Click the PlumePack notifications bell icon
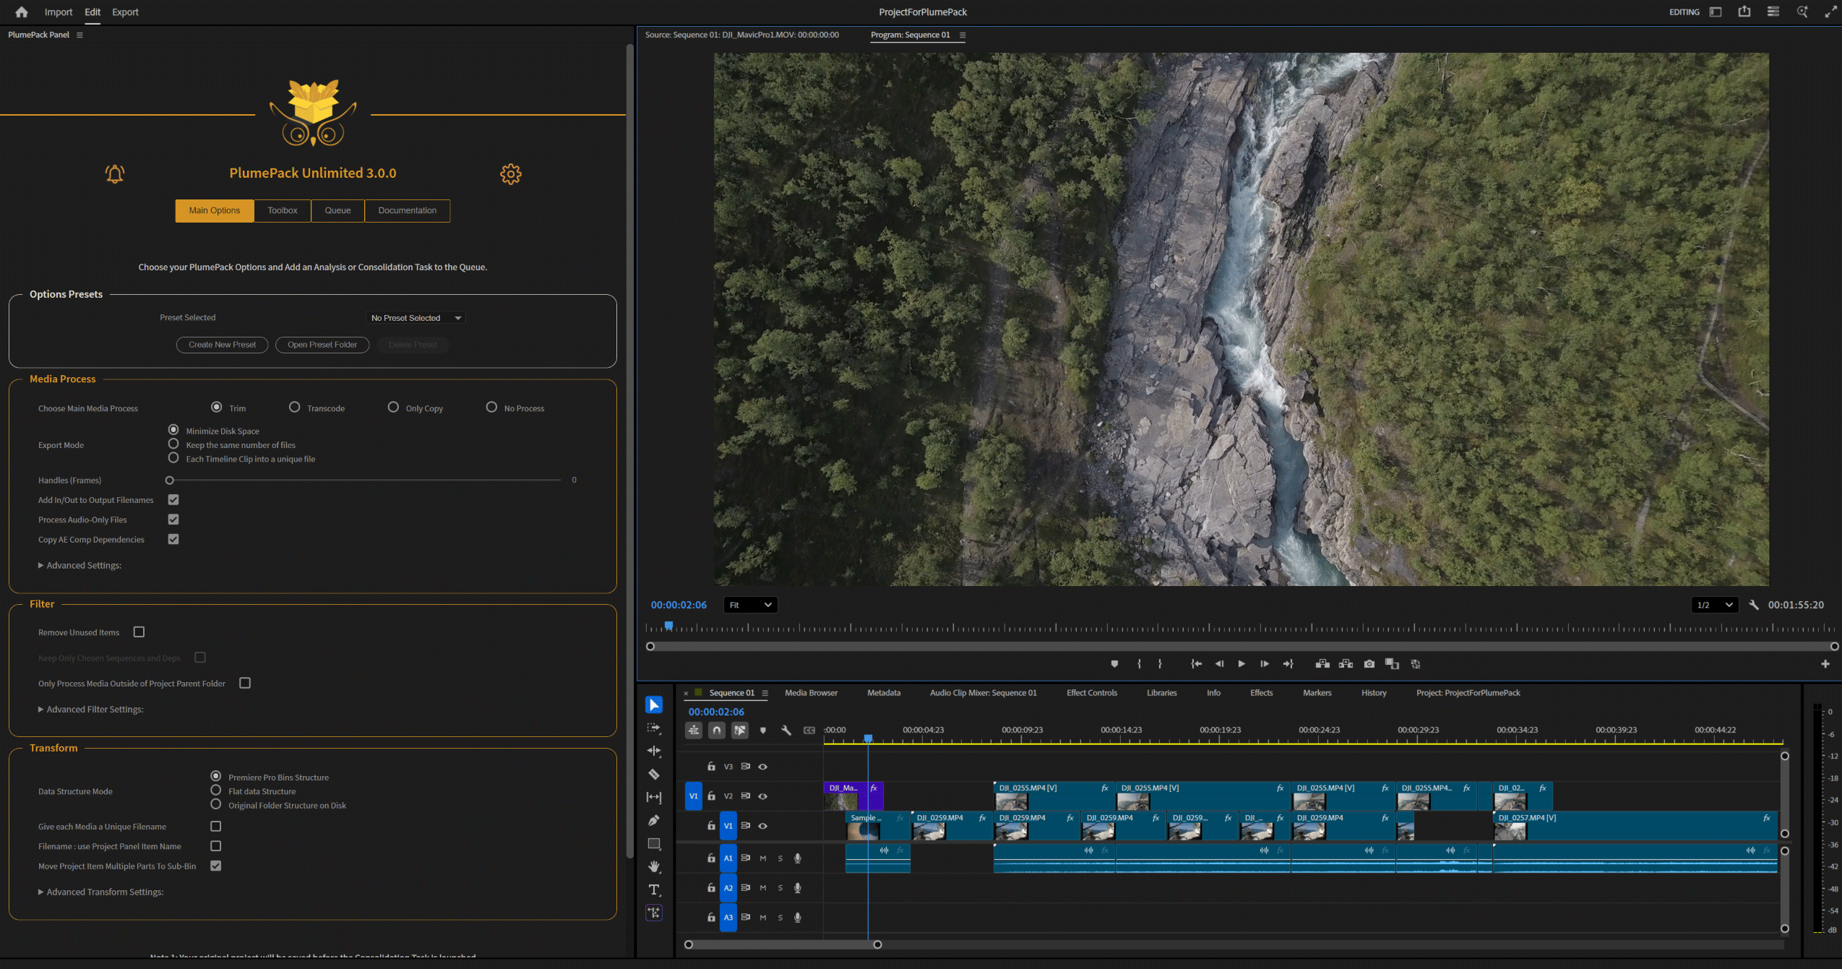This screenshot has height=969, width=1842. click(x=115, y=173)
